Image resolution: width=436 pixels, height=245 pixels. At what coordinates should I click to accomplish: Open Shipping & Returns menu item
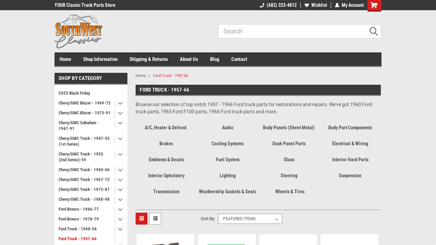tap(148, 59)
